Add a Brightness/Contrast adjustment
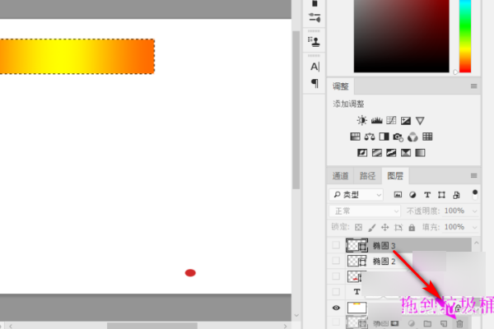This screenshot has width=494, height=329. point(361,120)
